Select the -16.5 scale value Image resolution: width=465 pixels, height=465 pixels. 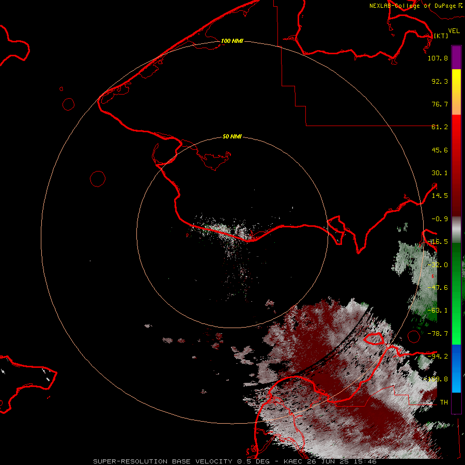[438, 242]
